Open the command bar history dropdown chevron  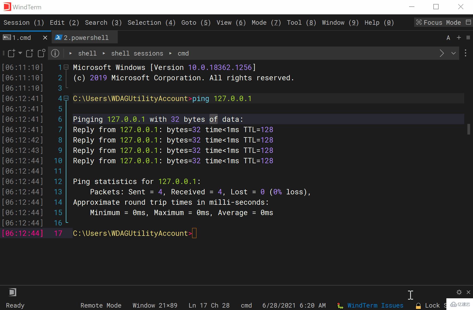(454, 53)
